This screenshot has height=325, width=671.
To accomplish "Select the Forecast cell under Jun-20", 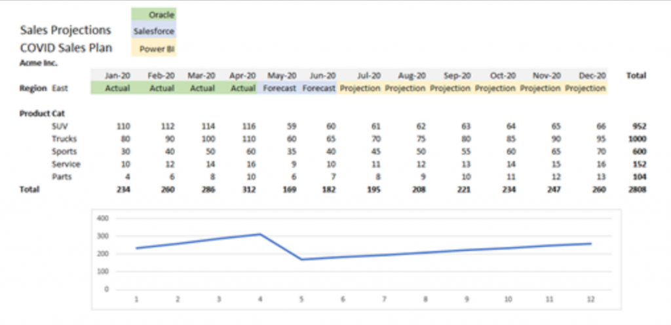I will point(318,88).
